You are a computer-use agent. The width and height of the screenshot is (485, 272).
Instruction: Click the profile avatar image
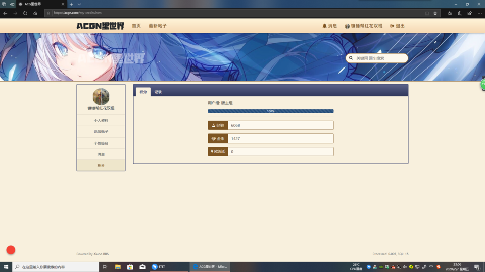coord(101,97)
